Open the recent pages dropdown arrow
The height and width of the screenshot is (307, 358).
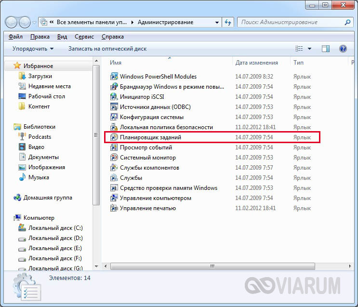click(x=34, y=22)
